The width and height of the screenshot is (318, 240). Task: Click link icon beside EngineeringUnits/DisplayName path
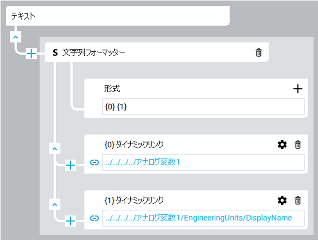(x=94, y=218)
